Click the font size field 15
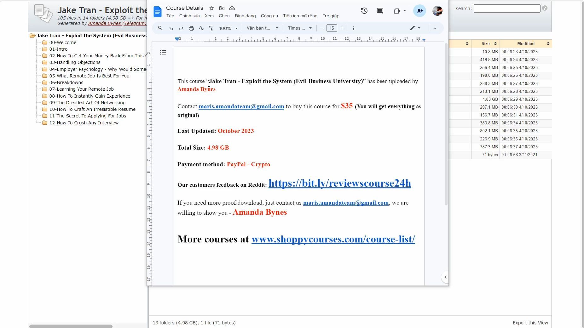This screenshot has width=584, height=328. (x=332, y=28)
